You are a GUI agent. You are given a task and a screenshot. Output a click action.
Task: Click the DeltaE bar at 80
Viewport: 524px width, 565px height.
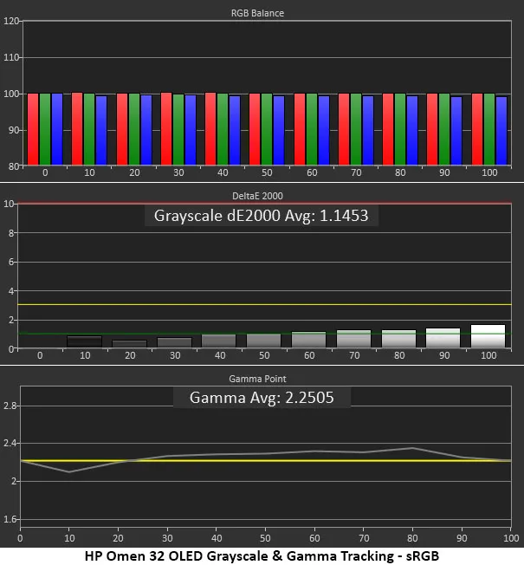coord(399,339)
